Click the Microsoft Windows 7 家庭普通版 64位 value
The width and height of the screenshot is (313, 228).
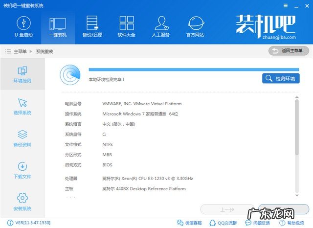click(140, 114)
